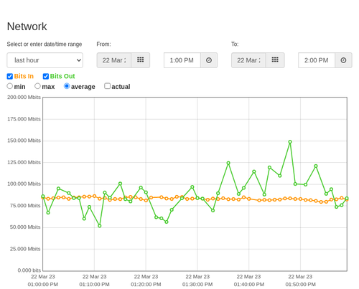
Task: Click the From date field showing 22 Mar
Action: 114,60
